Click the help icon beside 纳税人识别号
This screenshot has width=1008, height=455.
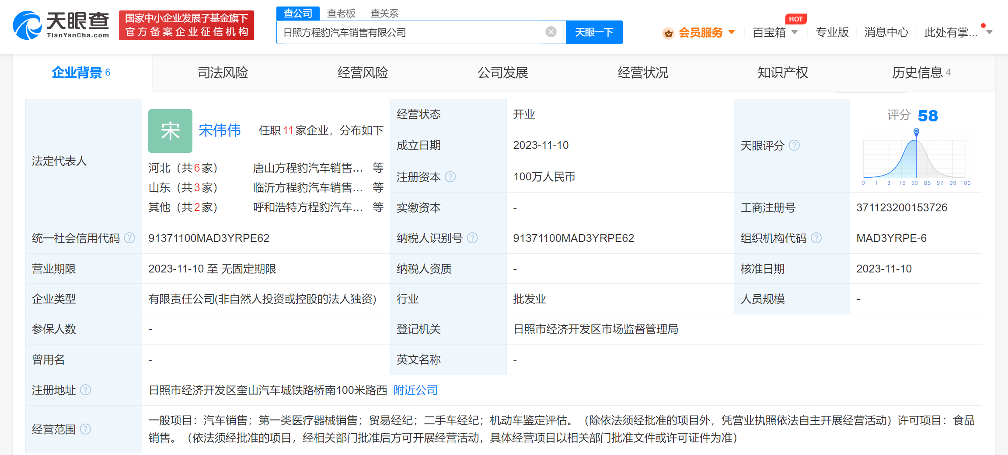coord(472,238)
